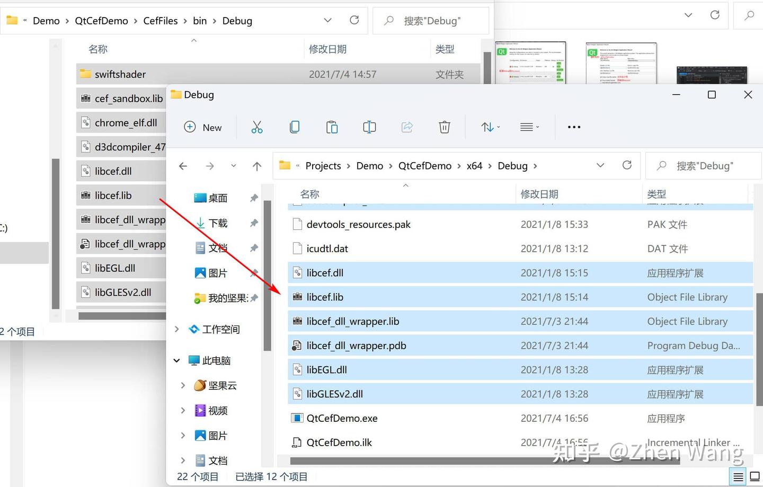Click the back navigation arrow
The height and width of the screenshot is (487, 763).
pos(183,166)
